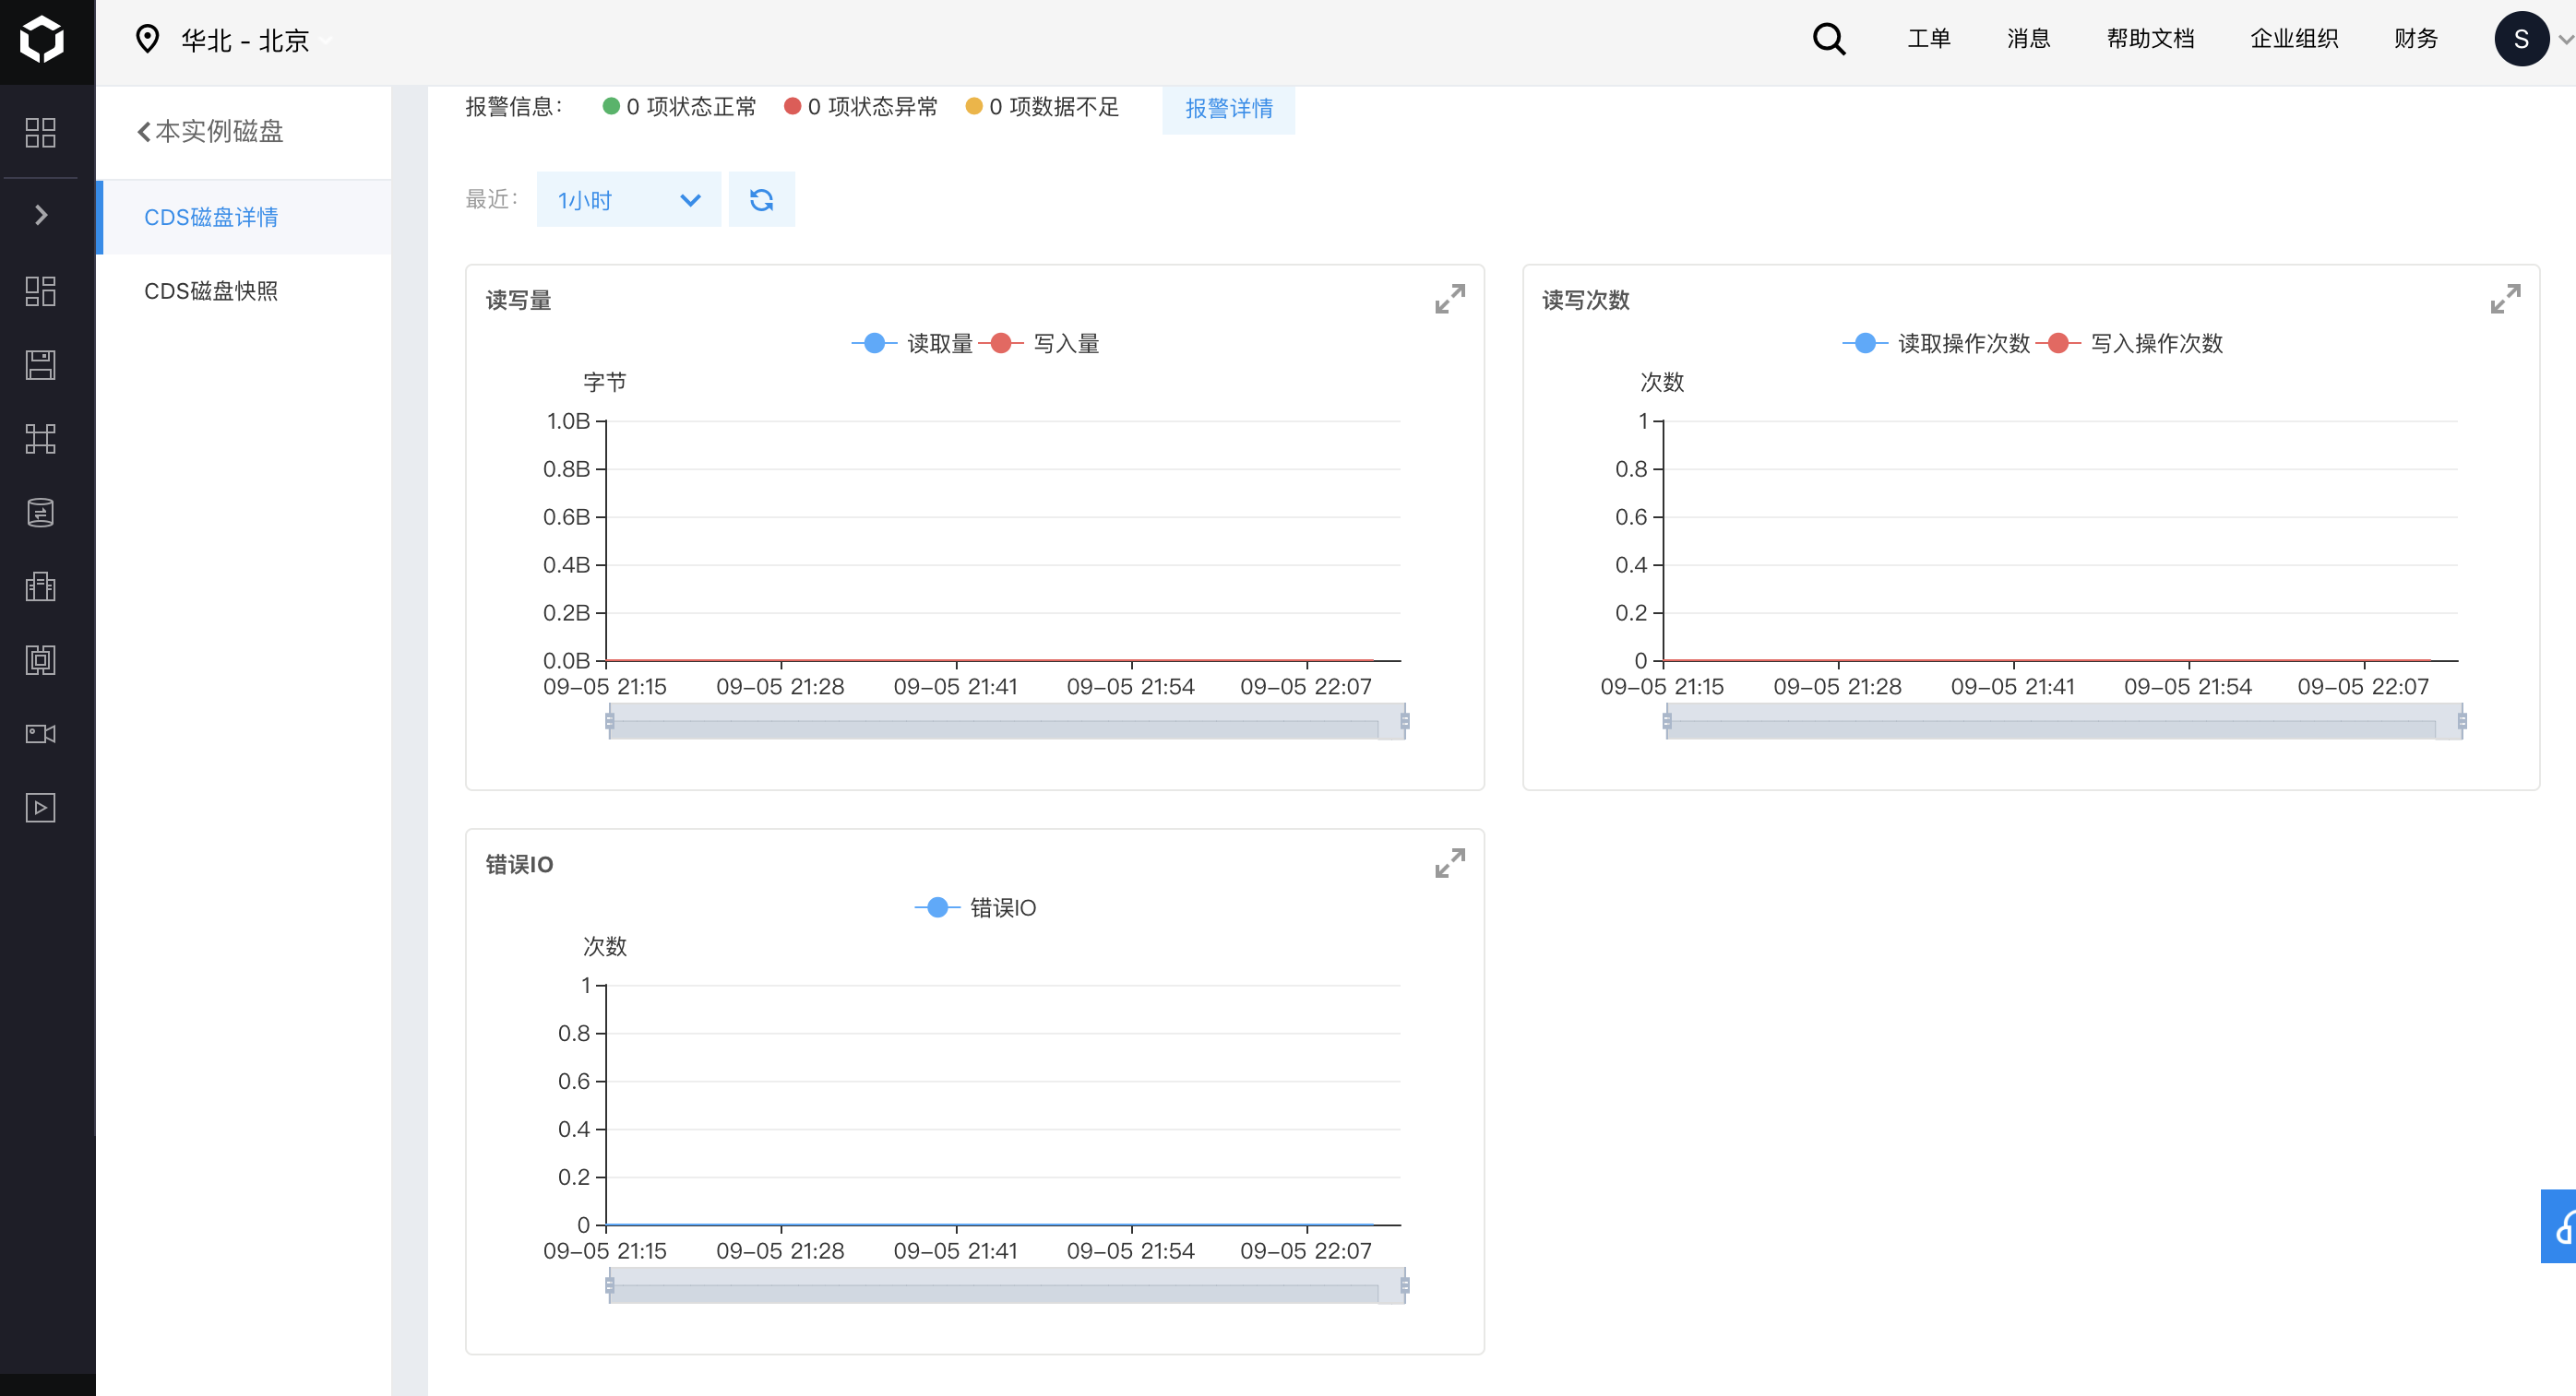
Task: Open the product overview tiles icon
Action: (x=40, y=290)
